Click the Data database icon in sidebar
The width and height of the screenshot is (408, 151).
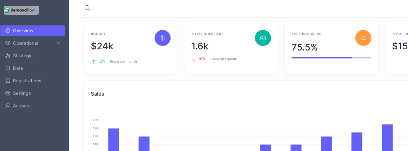point(8,68)
